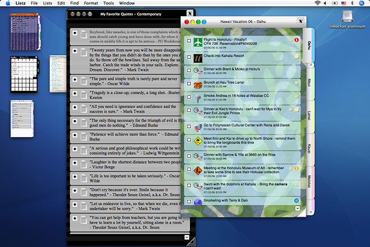Click the black-and-white calendar grid thumbnail
Viewport: 370px width, 247px height.
pos(24,74)
